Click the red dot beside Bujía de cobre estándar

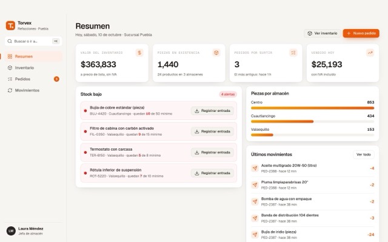tap(85, 111)
